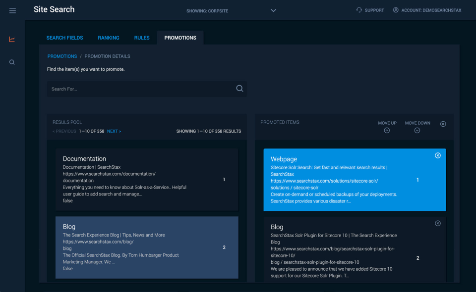Select the analytics chart icon in the sidebar
The image size is (476, 292).
[12, 39]
